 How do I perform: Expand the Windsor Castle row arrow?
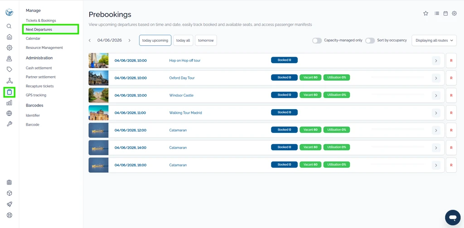pos(436,95)
